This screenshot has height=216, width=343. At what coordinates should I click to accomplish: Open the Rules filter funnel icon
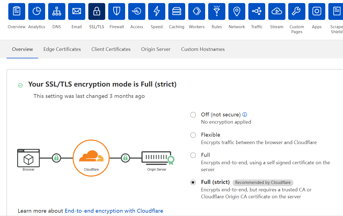[x=217, y=11]
